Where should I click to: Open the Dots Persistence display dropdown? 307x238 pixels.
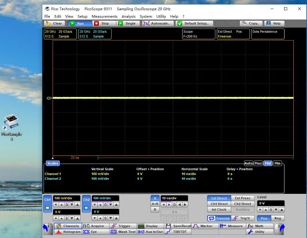(x=267, y=34)
